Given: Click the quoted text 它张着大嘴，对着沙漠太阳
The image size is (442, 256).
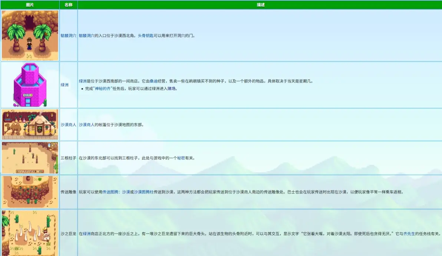Looking at the screenshot, I should 327,233.
